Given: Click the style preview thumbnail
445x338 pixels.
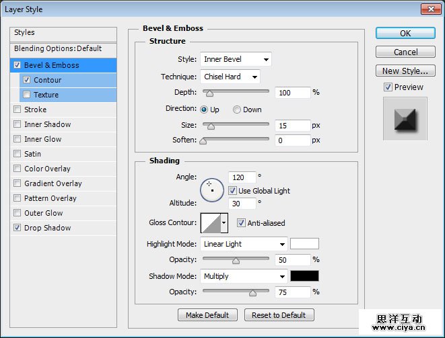Looking at the screenshot, I should [405, 119].
